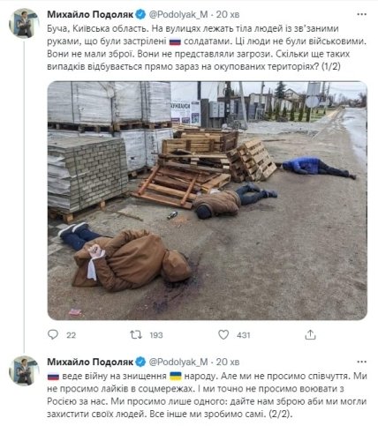Image resolution: width=378 pixels, height=426 pixels.
Task: Click the 22 replies count
Action: [71, 335]
